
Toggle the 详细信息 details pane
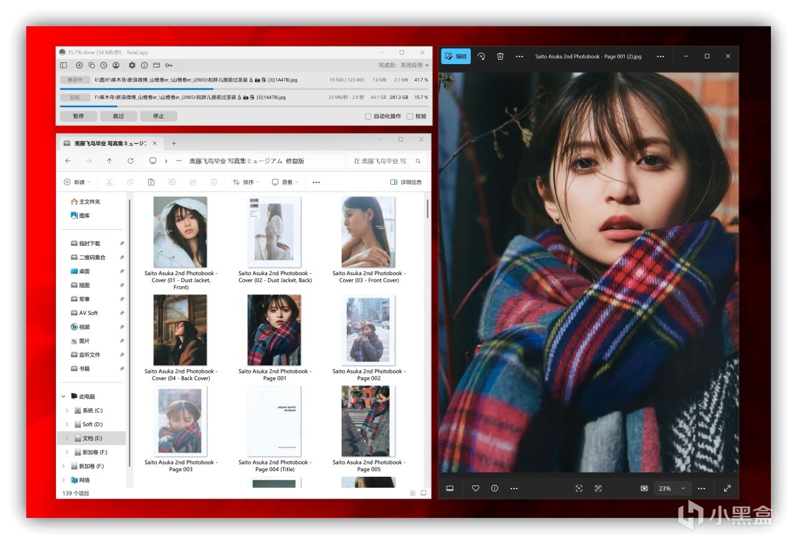click(x=406, y=182)
